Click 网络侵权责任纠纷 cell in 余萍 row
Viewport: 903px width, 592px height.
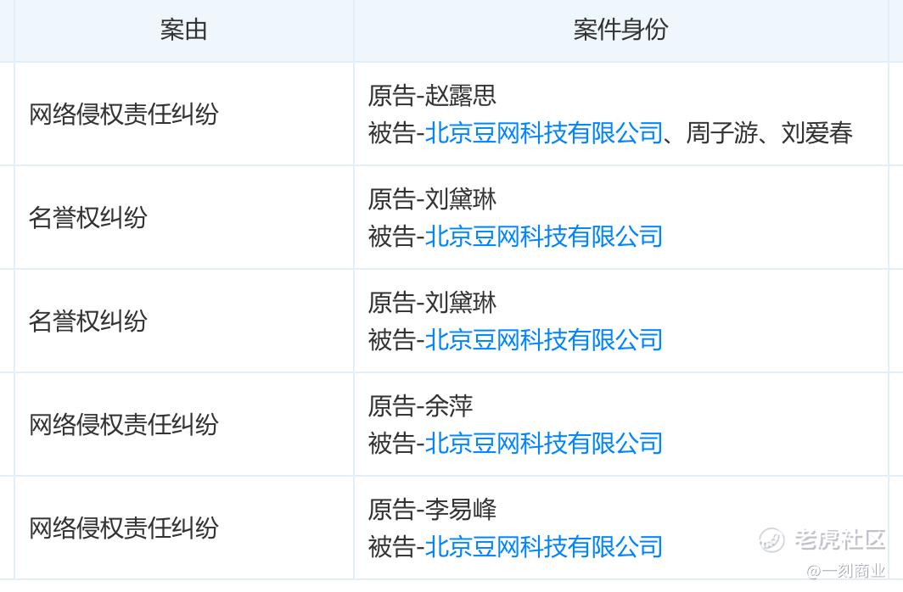coord(124,424)
